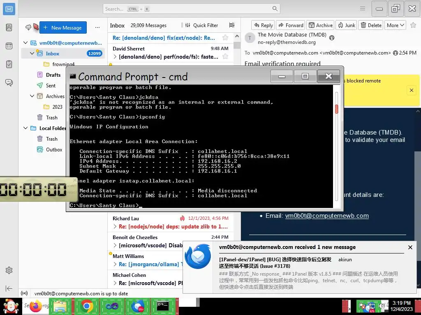The height and width of the screenshot is (315, 421).
Task: Follow the vm0b0t@computernewb.com email link
Action: (327, 216)
